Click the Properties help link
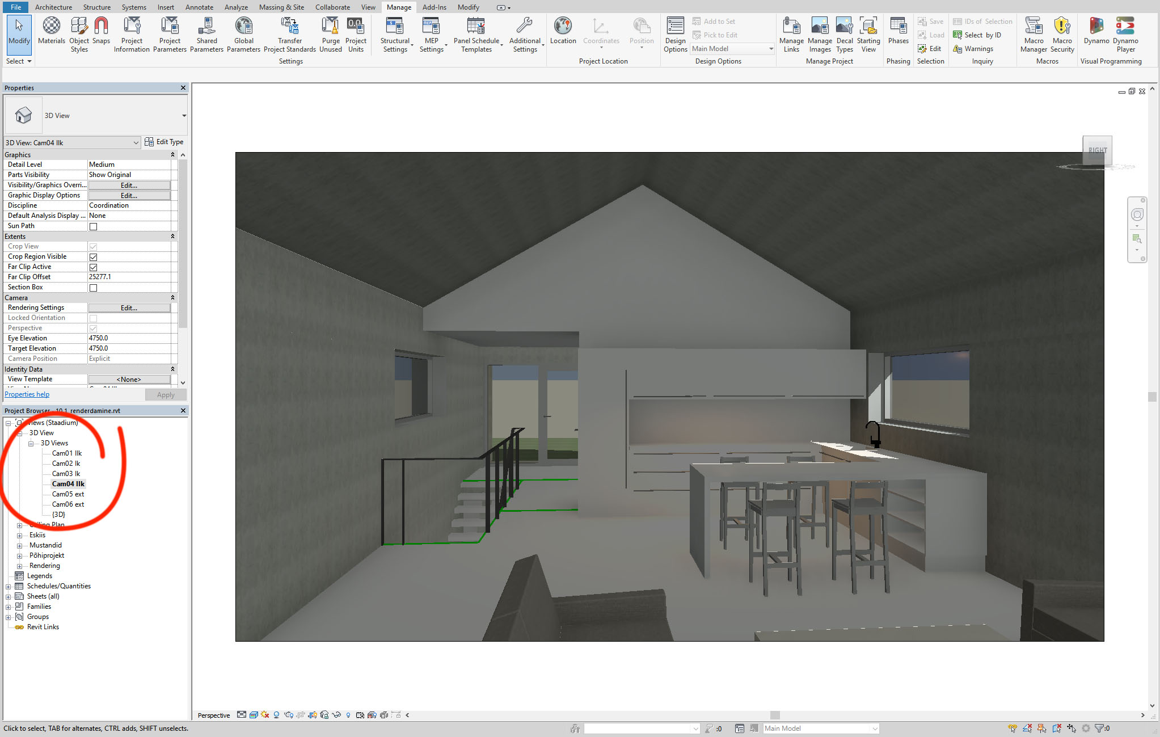Screen dimensions: 1160x737 (27, 394)
